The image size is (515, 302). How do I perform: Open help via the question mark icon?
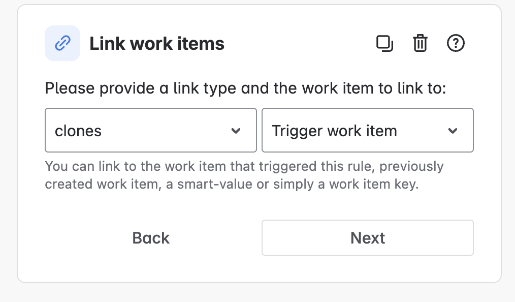click(x=456, y=43)
